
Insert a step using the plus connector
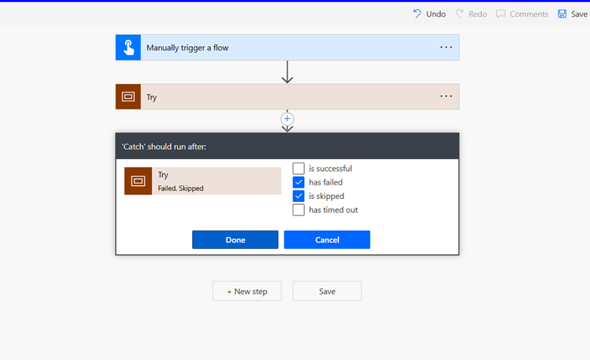(x=287, y=119)
